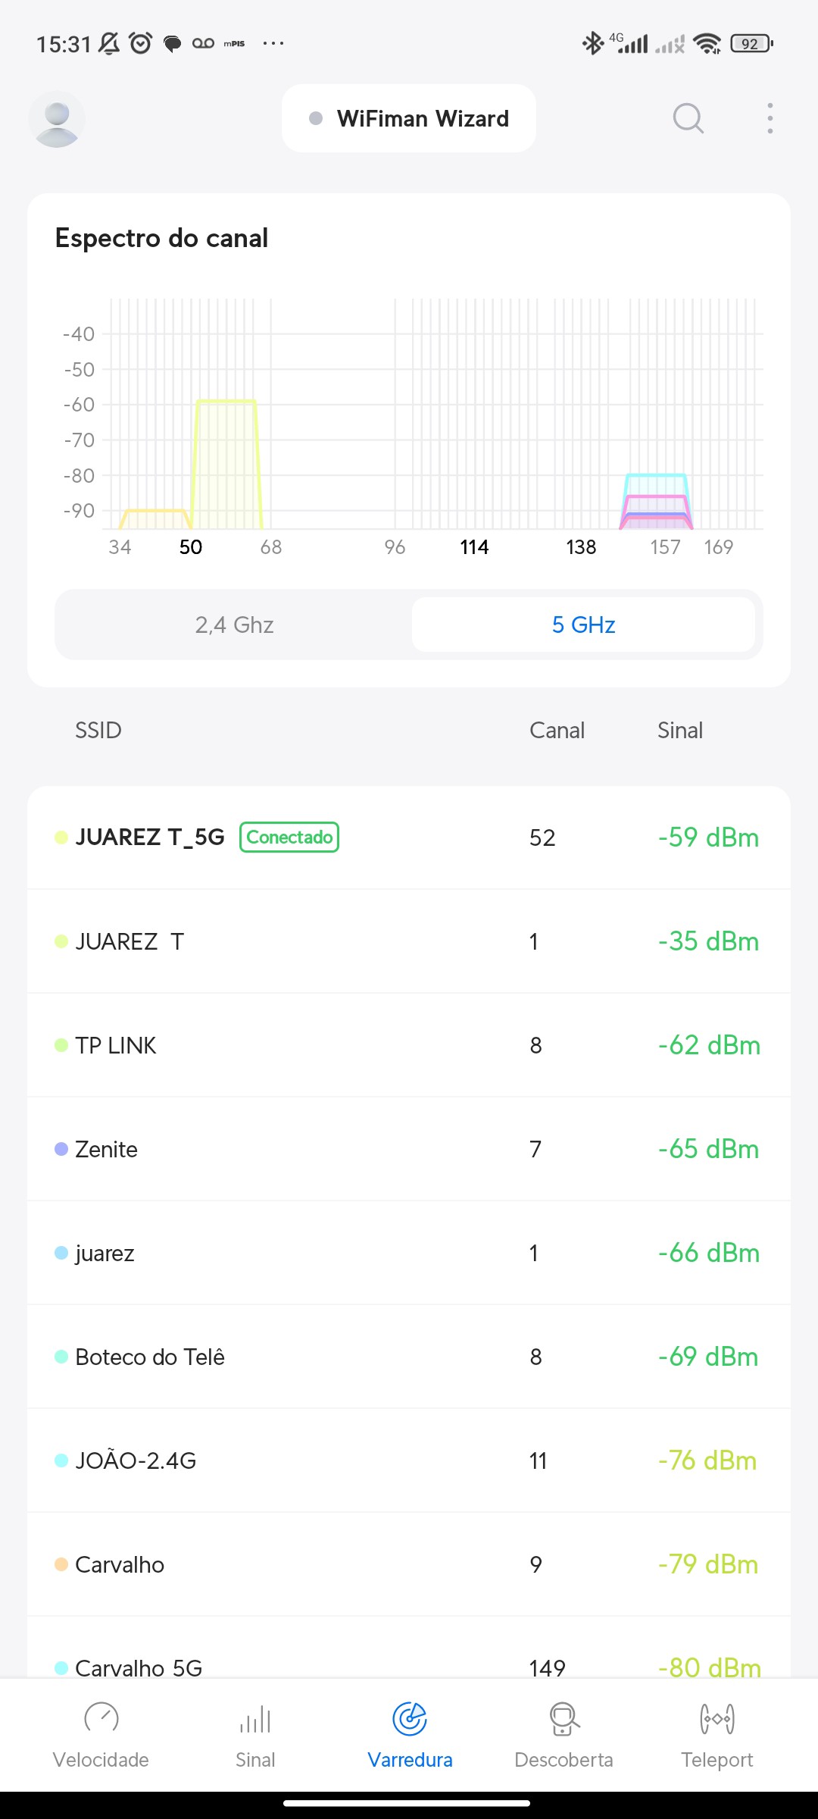Tap the Conectado badge
Viewport: 818px width, 1819px height.
point(289,837)
